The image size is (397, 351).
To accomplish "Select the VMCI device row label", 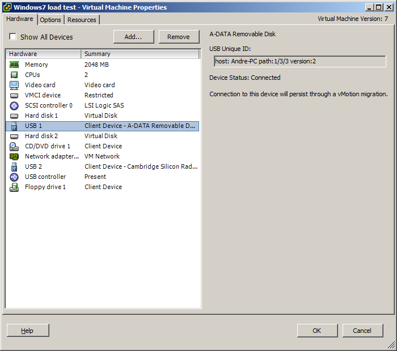I will pos(43,95).
